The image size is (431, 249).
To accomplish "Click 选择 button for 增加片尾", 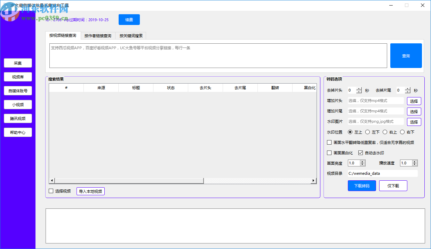I will click(x=414, y=111).
